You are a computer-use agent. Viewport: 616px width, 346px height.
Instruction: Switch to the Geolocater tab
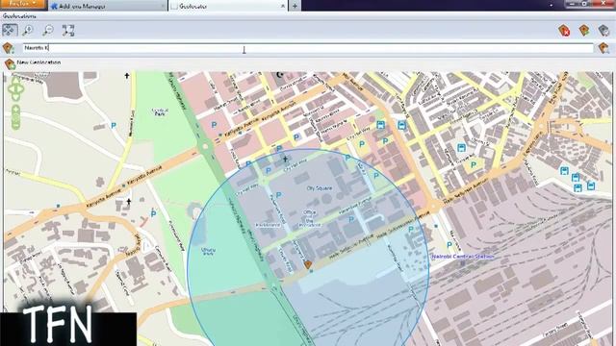coord(228,6)
